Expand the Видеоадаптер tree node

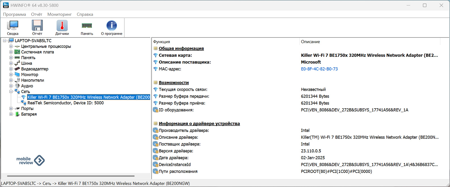point(11,69)
